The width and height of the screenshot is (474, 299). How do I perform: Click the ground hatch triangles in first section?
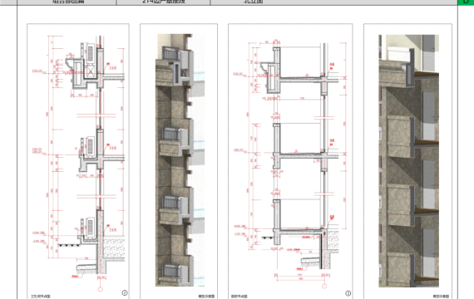point(69,246)
